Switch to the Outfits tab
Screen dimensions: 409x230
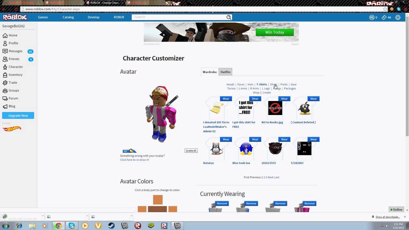[x=225, y=72]
